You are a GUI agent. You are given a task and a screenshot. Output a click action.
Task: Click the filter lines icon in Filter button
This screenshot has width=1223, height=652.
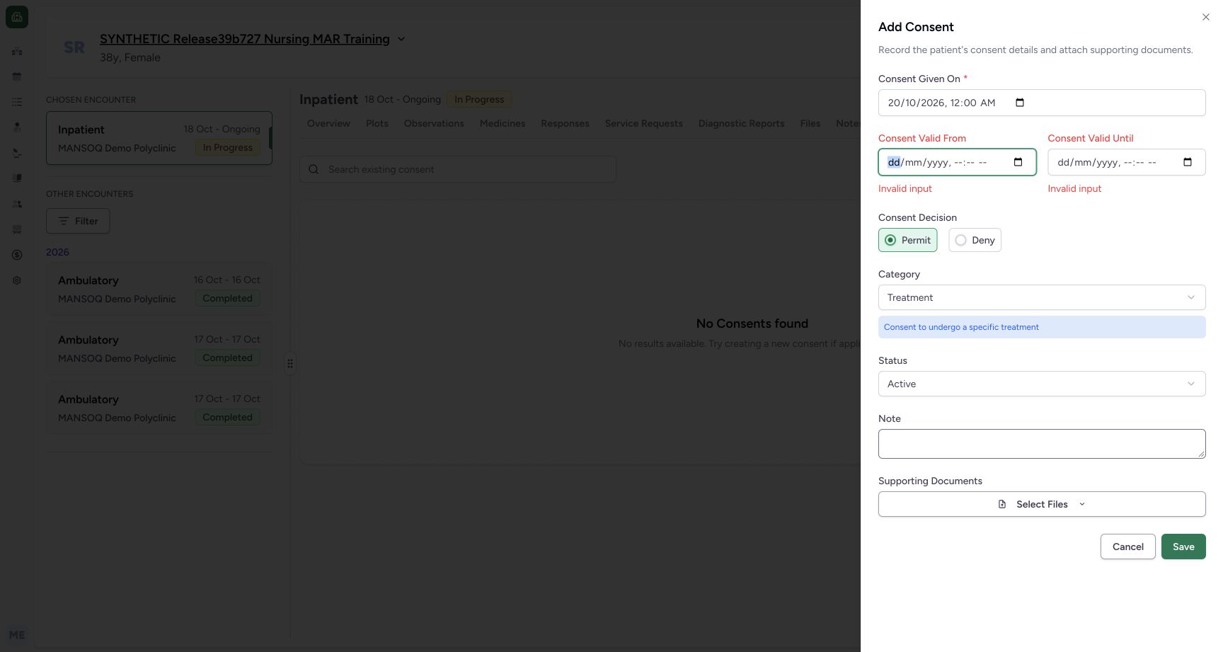pyautogui.click(x=63, y=221)
